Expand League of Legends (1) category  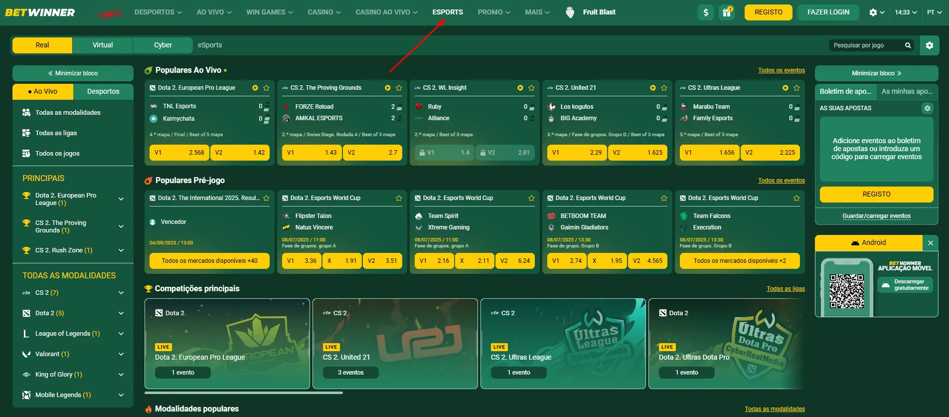tap(121, 334)
